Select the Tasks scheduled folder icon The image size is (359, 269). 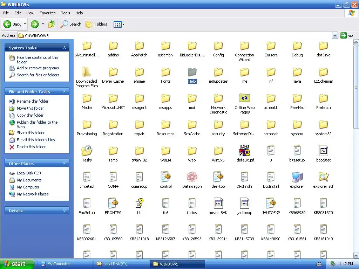coord(87,151)
